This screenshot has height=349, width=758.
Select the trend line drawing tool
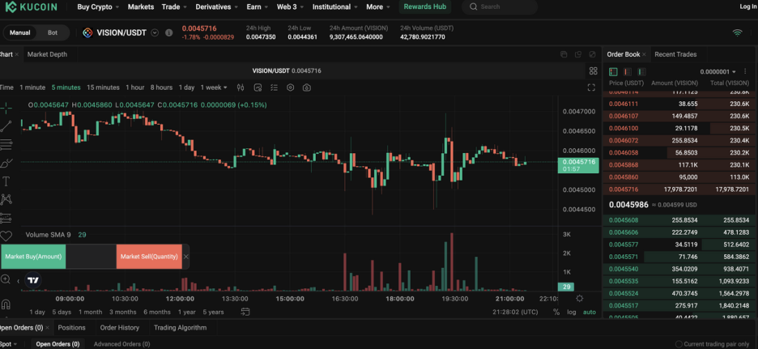[x=6, y=126]
